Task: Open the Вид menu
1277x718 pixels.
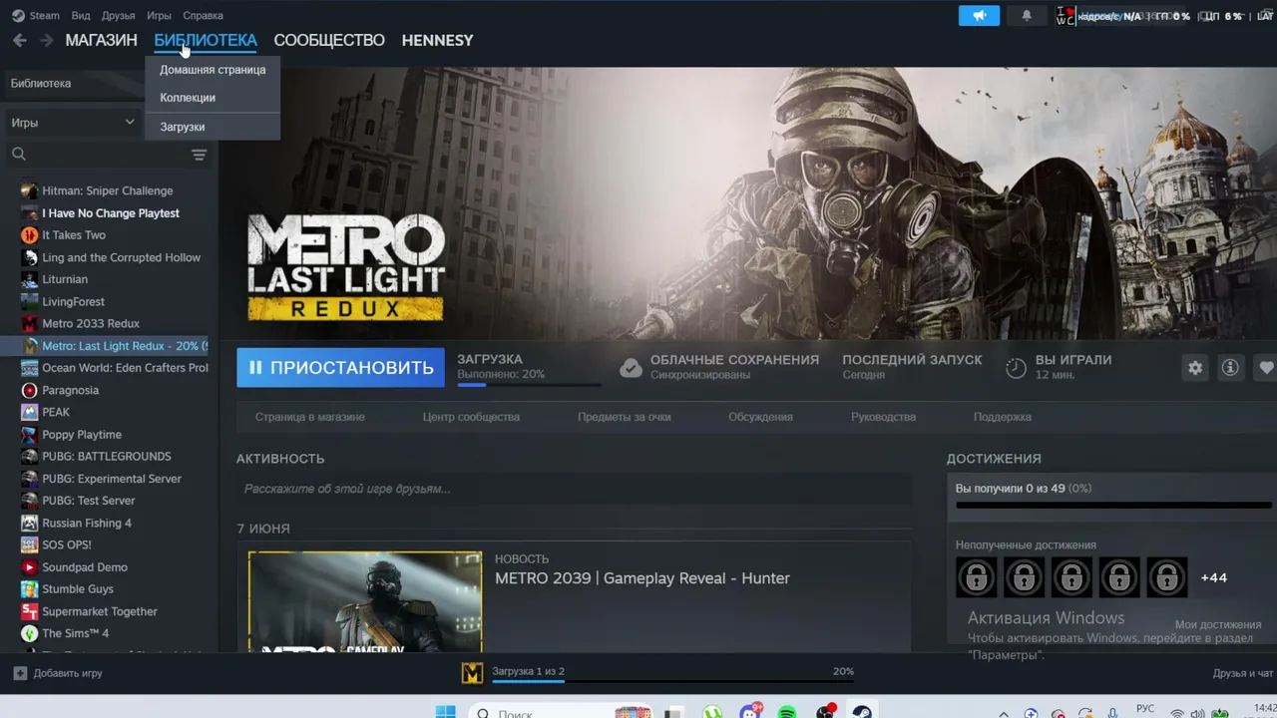Action: point(81,16)
